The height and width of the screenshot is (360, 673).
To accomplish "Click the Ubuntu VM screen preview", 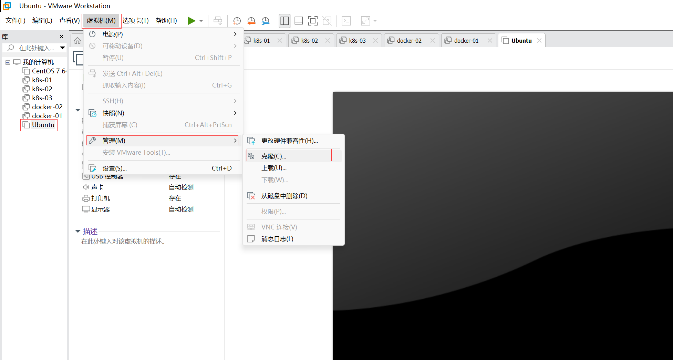I will click(503, 226).
